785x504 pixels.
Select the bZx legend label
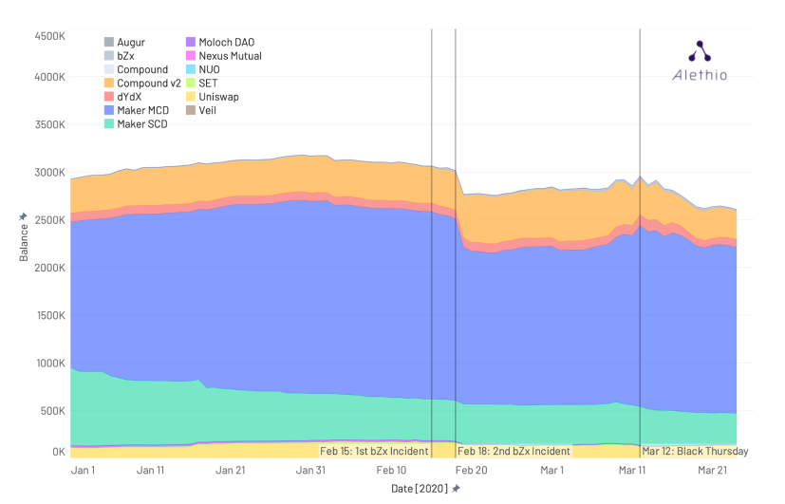point(125,56)
